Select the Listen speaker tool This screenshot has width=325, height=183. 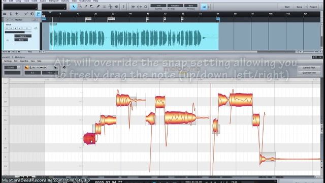tap(116, 7)
